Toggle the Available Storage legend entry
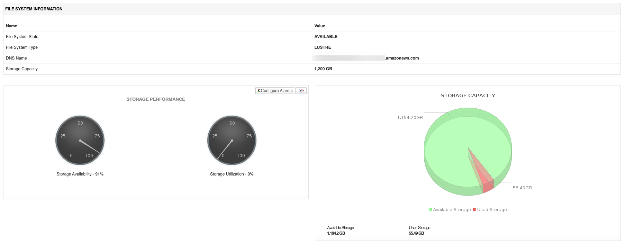 (x=450, y=210)
